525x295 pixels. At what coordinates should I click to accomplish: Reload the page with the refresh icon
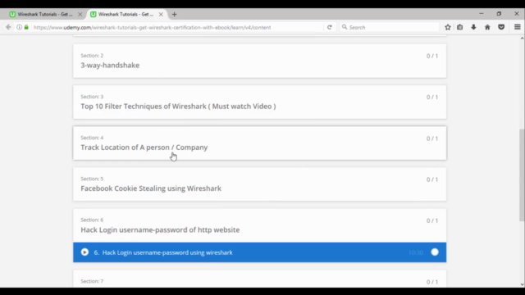coord(330,27)
